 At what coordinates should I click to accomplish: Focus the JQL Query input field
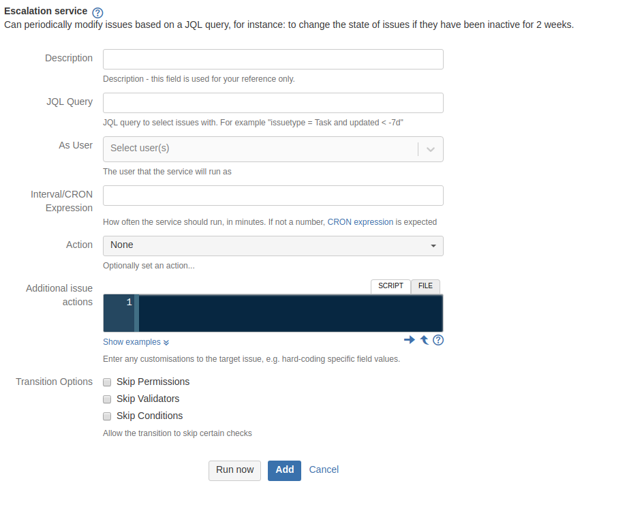tap(273, 103)
